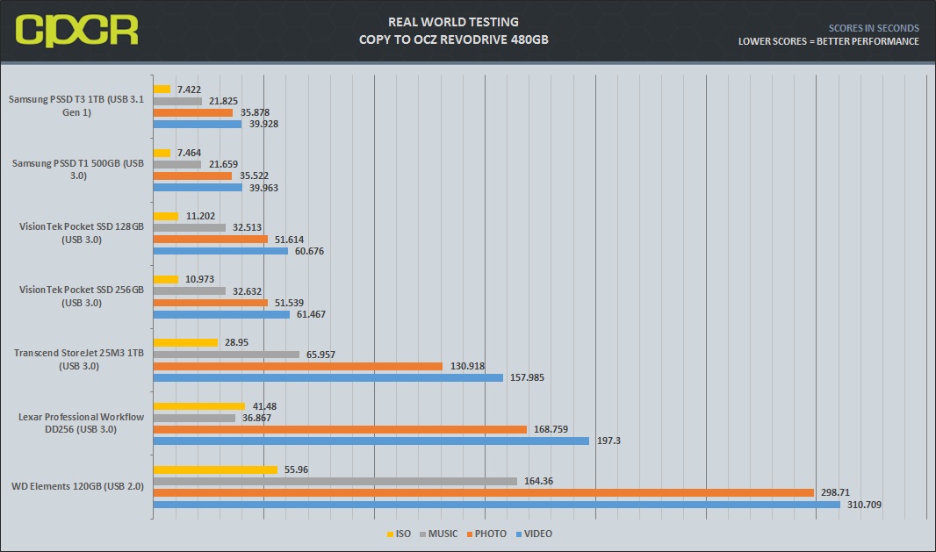Select the gray MUSIC legend swatch
The width and height of the screenshot is (936, 552).
click(x=422, y=534)
